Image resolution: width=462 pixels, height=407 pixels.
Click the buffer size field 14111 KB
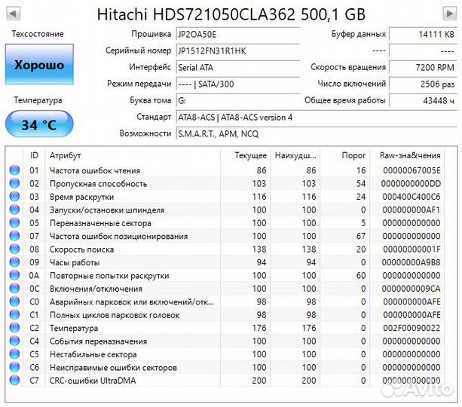[423, 34]
